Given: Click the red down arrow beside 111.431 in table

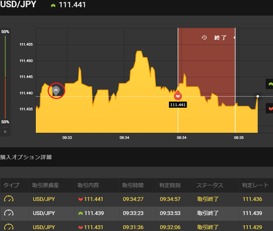Looking at the screenshot, I should click(81, 227).
